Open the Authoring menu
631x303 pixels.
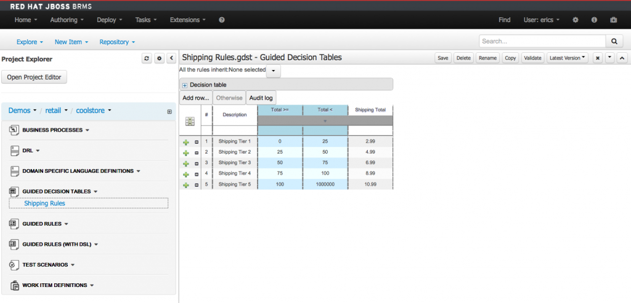pos(67,20)
